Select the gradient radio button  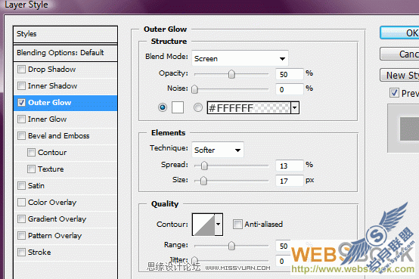coord(197,107)
